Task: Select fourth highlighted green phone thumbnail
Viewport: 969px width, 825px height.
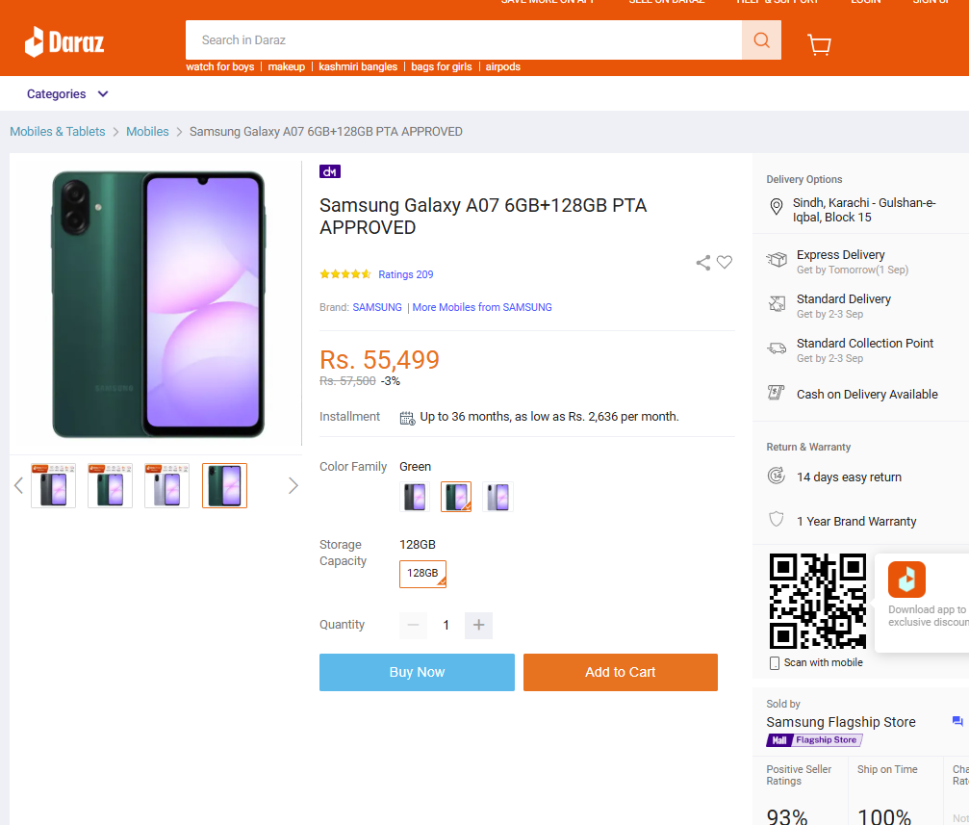Action: coord(224,485)
